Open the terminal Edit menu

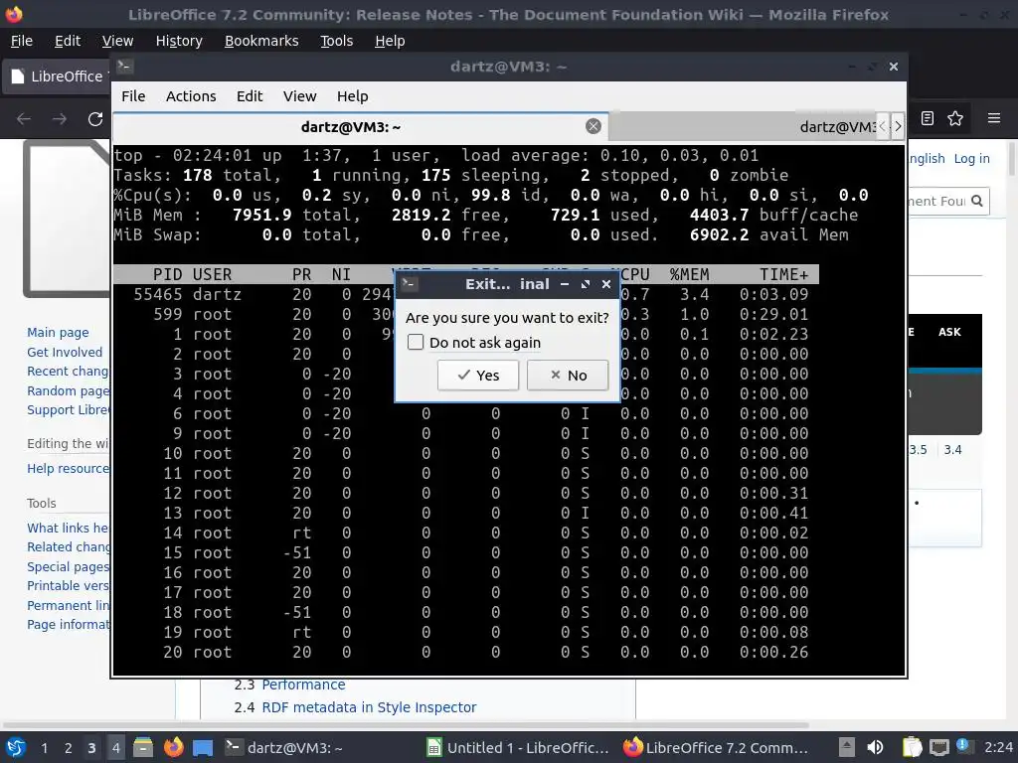click(x=250, y=96)
